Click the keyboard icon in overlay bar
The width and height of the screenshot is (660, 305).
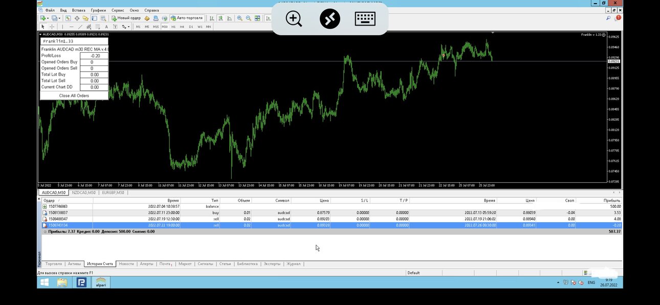pyautogui.click(x=365, y=19)
